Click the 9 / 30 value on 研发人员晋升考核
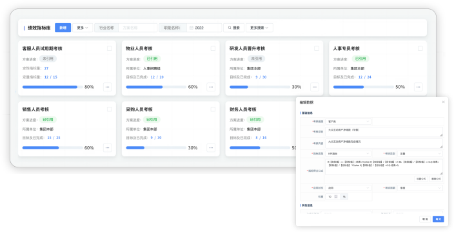Viewport: 454px width, 233px height. (261, 77)
